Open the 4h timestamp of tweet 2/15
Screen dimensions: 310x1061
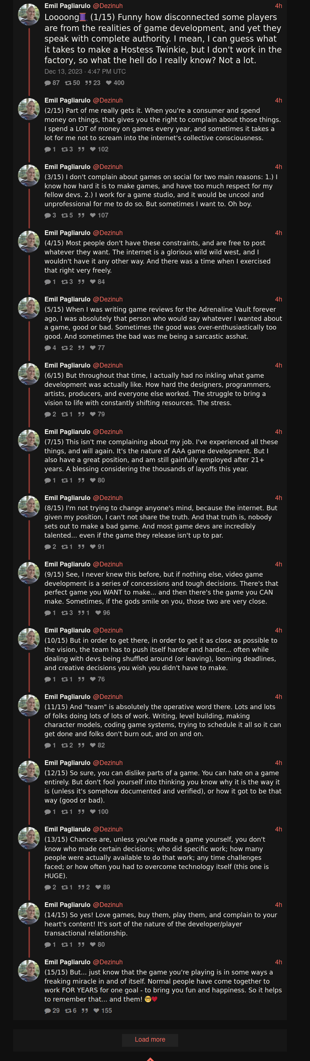click(x=279, y=100)
